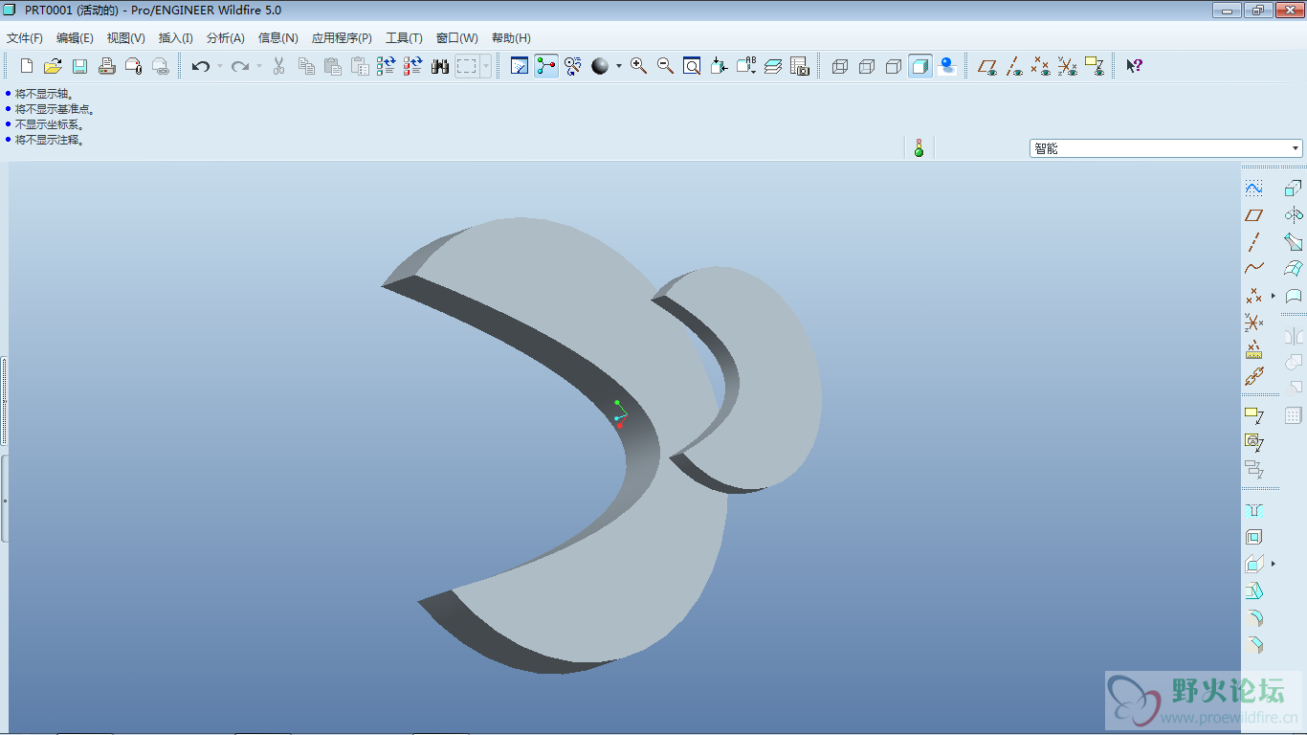Click the Cut scissors icon
Screen dimensions: 1307x735
pyautogui.click(x=279, y=66)
